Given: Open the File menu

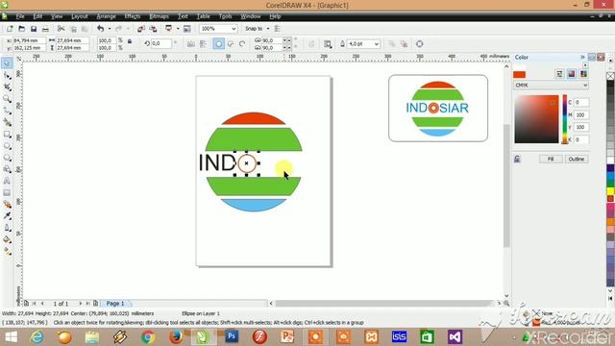Looking at the screenshot, I should [x=20, y=16].
